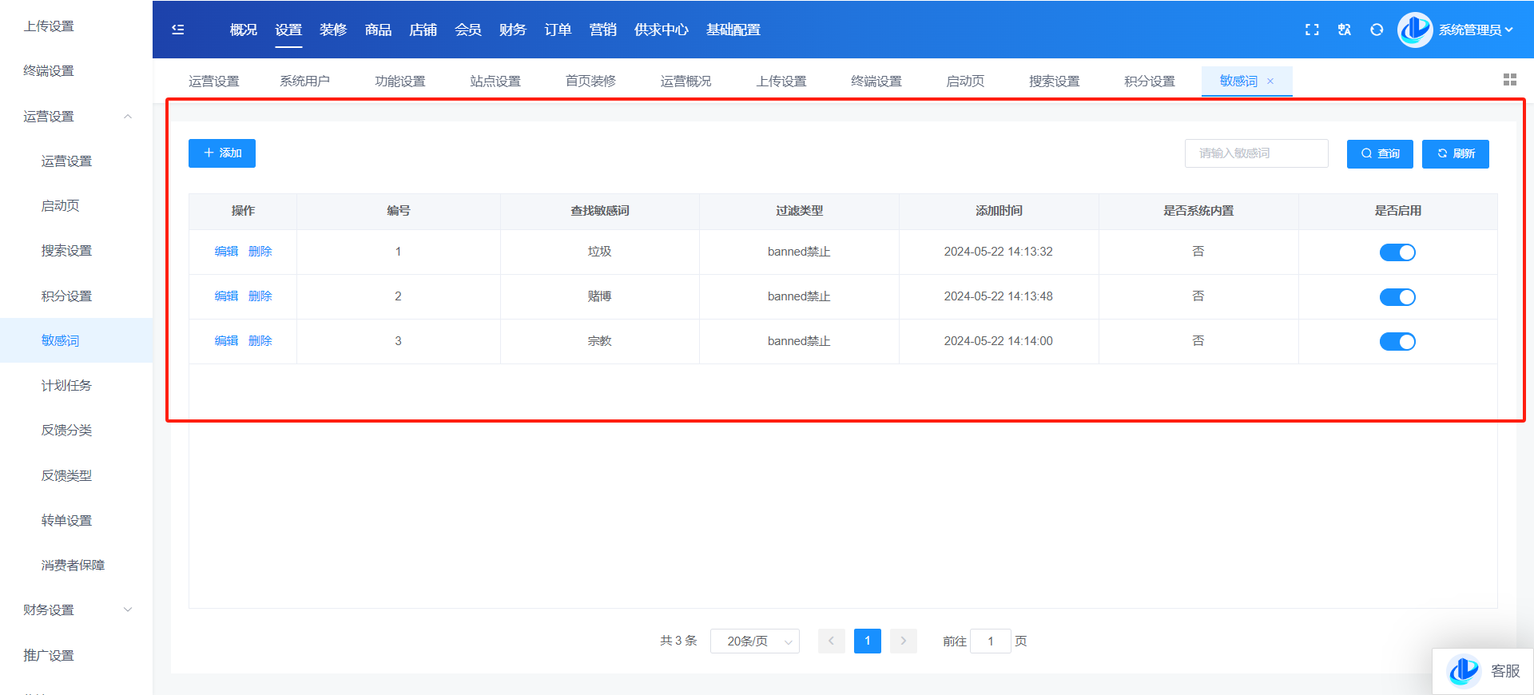1534x695 pixels.
Task: Turn off the 宗教 enable switch
Action: [x=1397, y=342]
